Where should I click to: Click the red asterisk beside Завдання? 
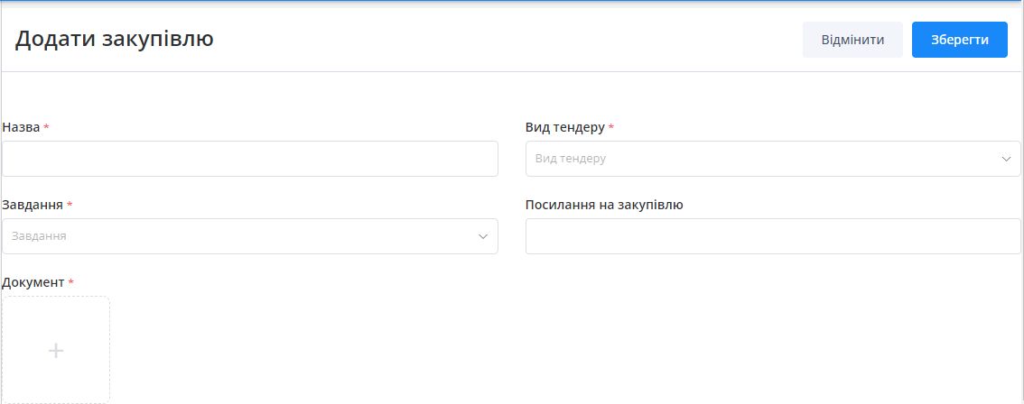click(70, 205)
